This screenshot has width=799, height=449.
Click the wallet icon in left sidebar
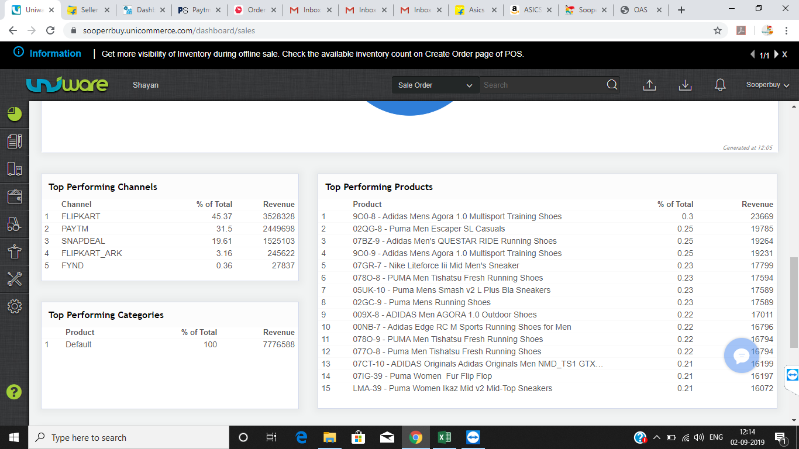(15, 196)
